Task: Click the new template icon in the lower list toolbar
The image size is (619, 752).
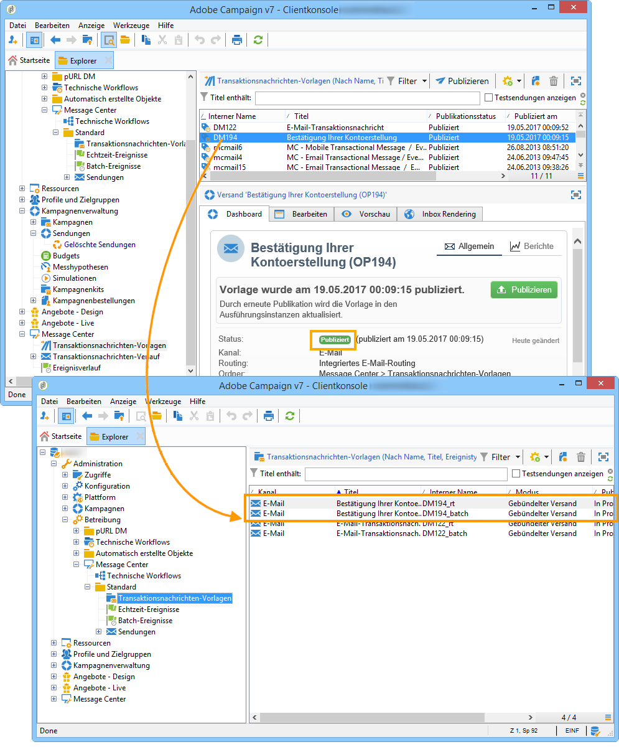Action: coord(562,457)
